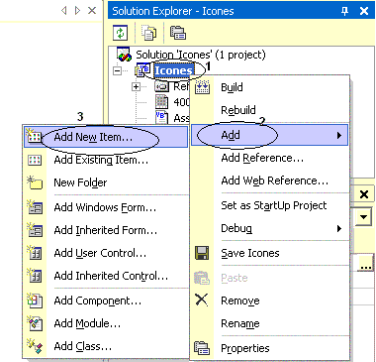Image resolution: width=376 pixels, height=362 pixels.
Task: Select the Solution 'Icones' tree node
Action: (201, 55)
